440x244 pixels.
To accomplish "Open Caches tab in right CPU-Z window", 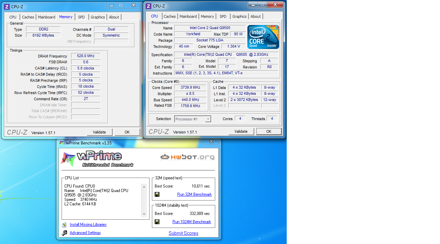I will [x=170, y=16].
